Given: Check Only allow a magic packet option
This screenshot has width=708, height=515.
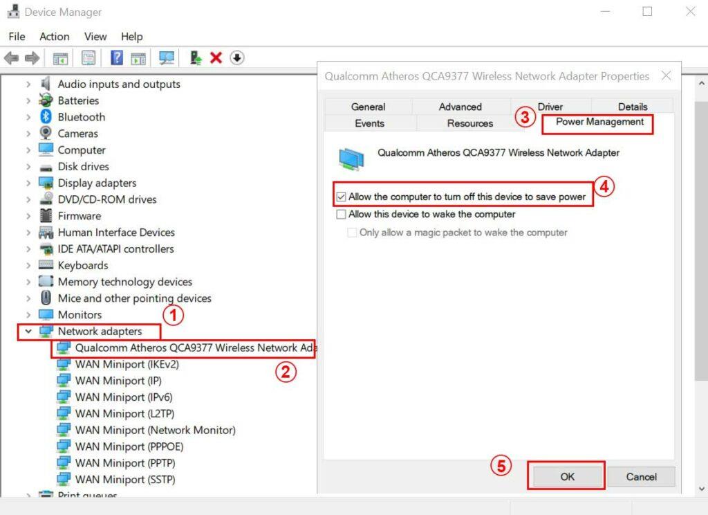Looking at the screenshot, I should [x=352, y=233].
